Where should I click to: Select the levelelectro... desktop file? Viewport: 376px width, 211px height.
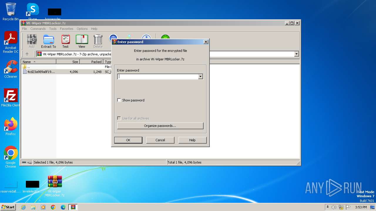point(32,187)
